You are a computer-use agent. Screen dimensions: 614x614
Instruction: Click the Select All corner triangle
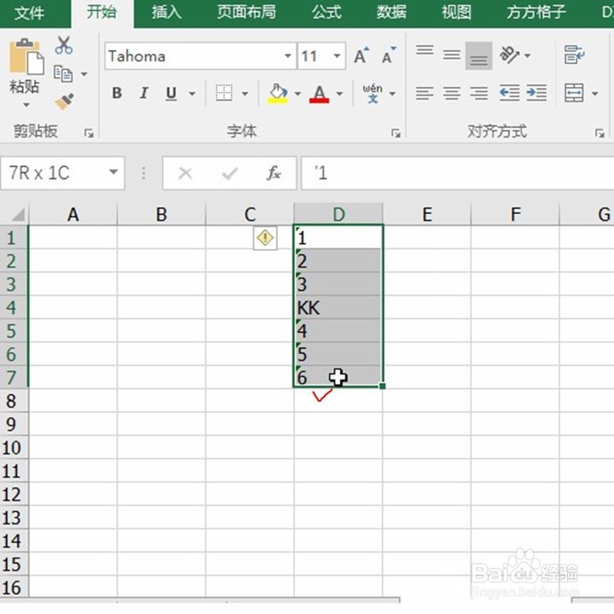(x=18, y=214)
